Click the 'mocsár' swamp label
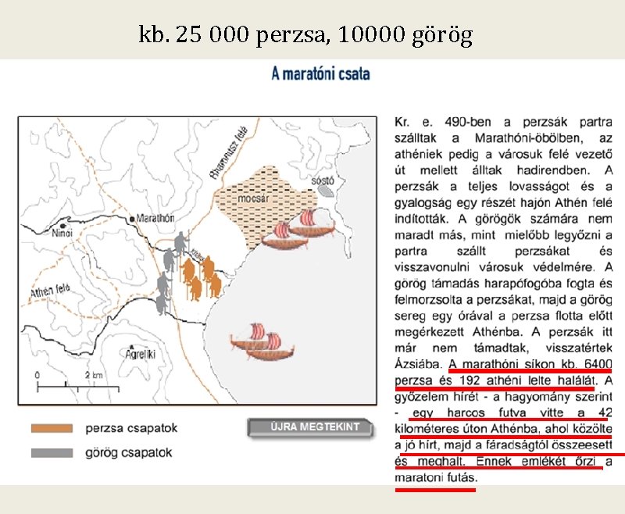The width and height of the screenshot is (625, 514). click(253, 198)
